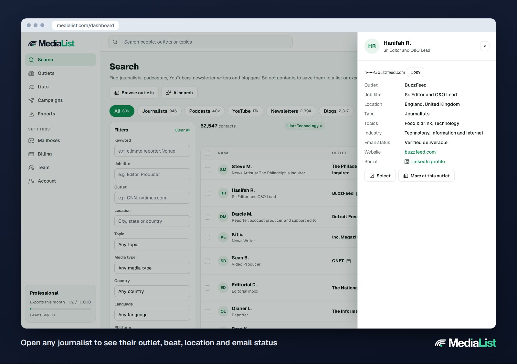This screenshot has height=364, width=517.
Task: Check the box for Sean B.
Action: pos(207,261)
